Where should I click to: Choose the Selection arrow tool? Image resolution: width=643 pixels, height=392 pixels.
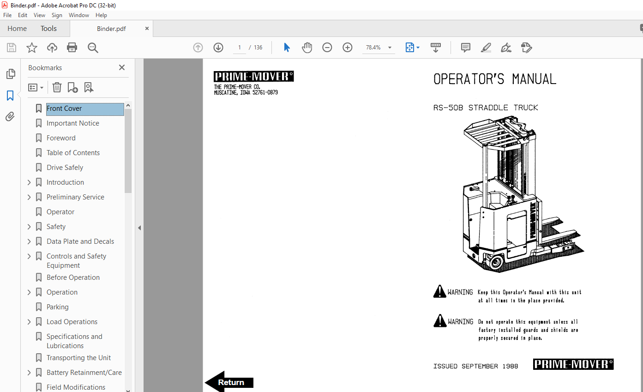click(x=287, y=48)
